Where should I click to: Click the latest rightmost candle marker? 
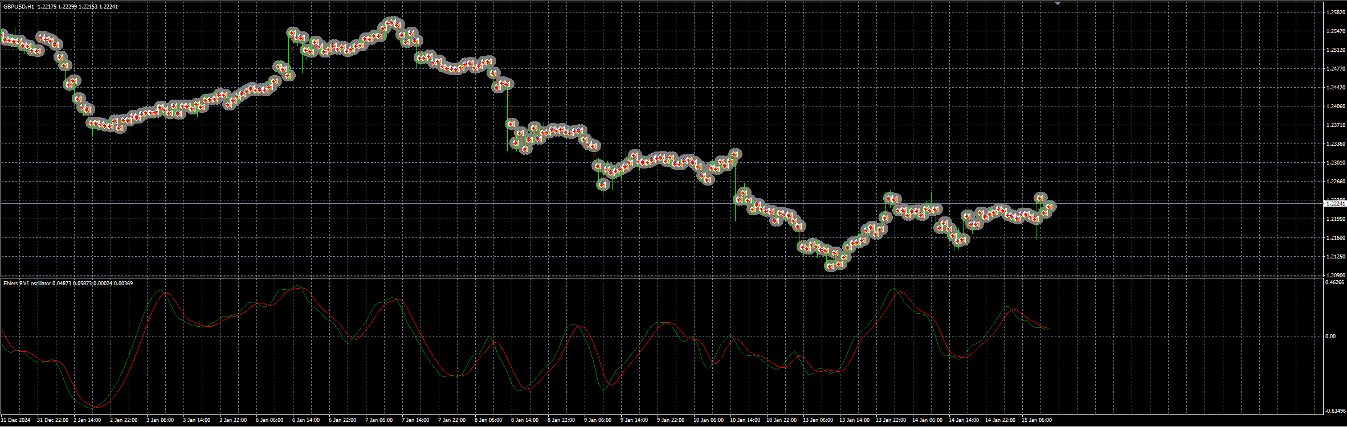(1050, 206)
